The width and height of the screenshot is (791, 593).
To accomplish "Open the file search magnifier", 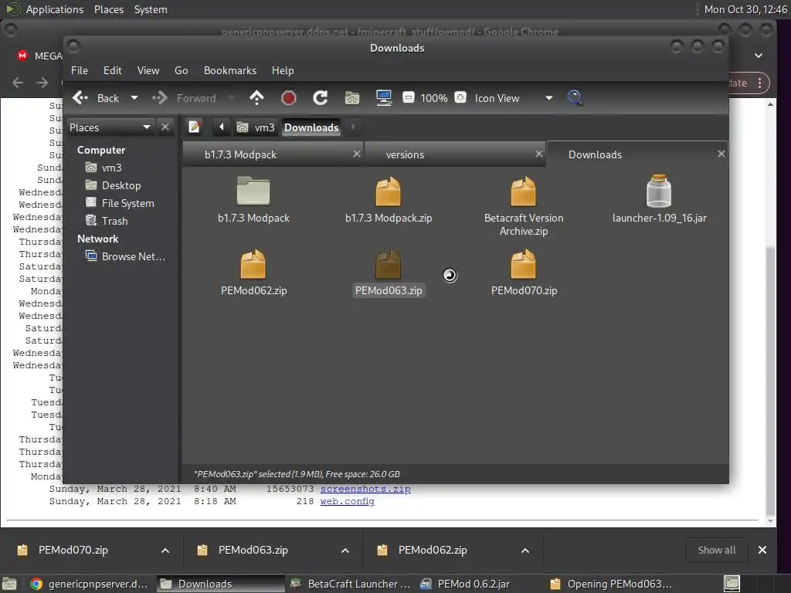I will [x=575, y=98].
